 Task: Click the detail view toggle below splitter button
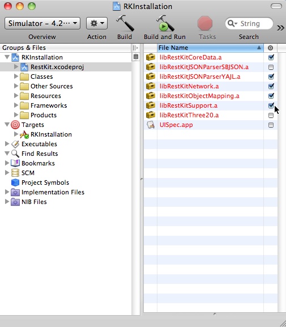pos(136,57)
